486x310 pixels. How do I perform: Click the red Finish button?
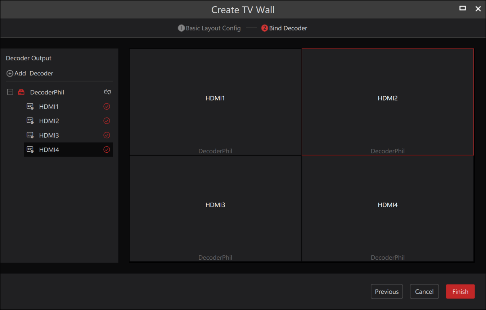(x=460, y=292)
